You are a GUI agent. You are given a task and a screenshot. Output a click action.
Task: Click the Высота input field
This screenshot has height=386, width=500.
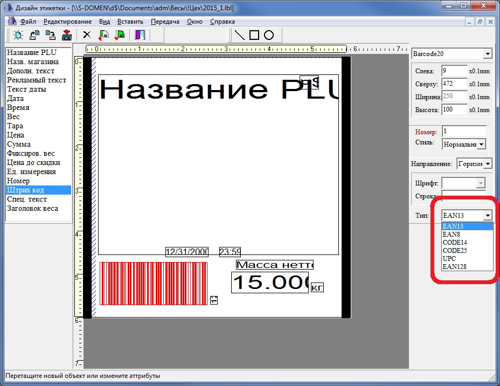[454, 109]
